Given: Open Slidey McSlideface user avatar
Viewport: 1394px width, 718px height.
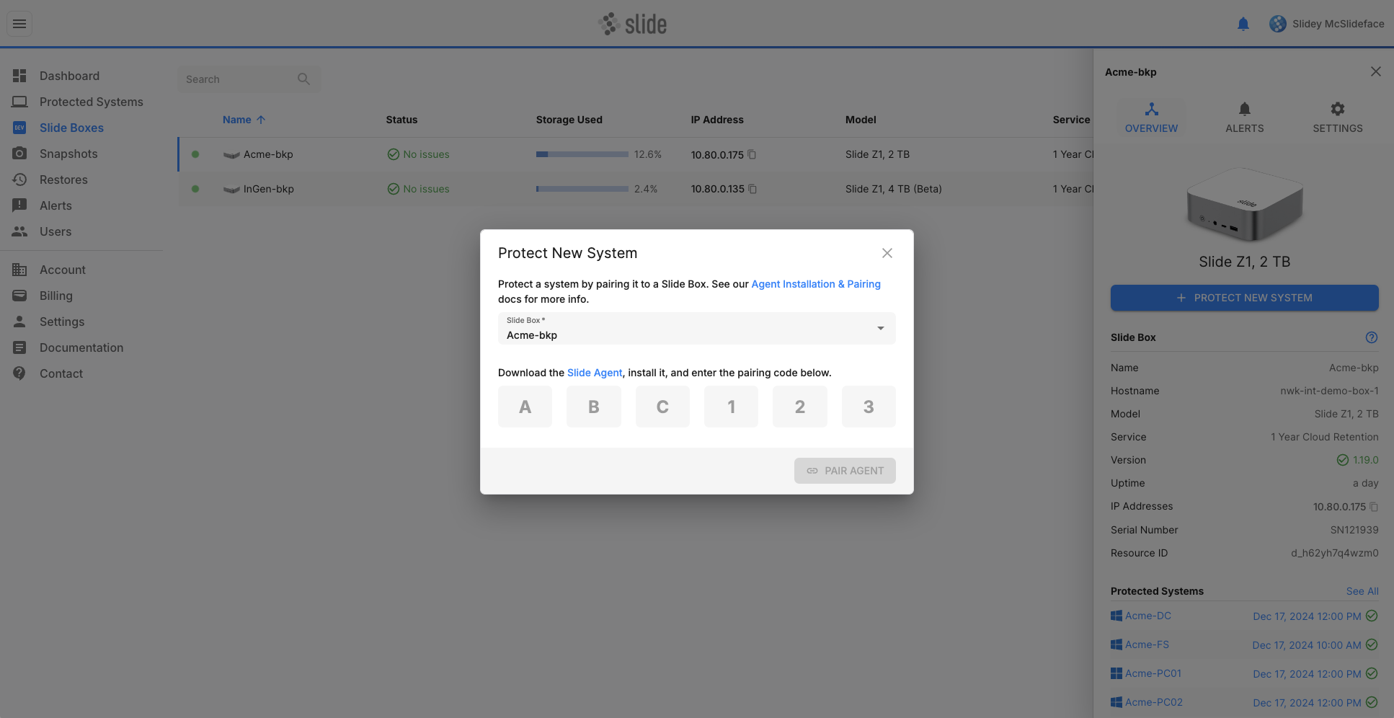Looking at the screenshot, I should point(1278,24).
